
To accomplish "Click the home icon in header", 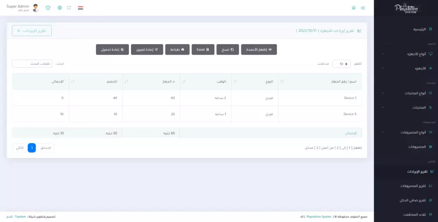I will pyautogui.click(x=353, y=8).
